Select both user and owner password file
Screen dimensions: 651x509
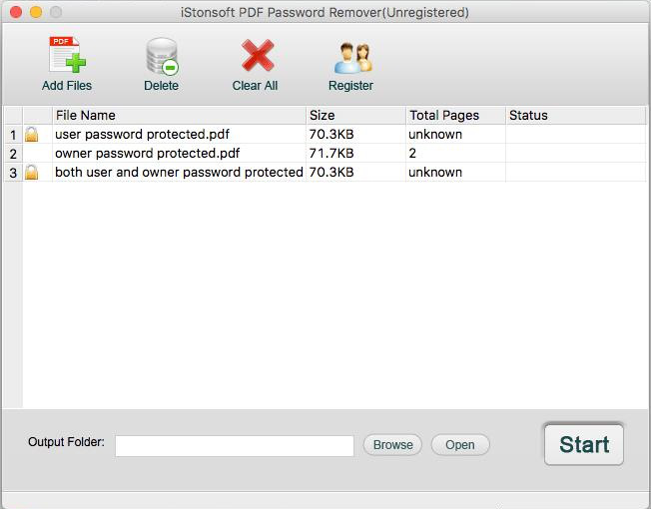click(178, 173)
